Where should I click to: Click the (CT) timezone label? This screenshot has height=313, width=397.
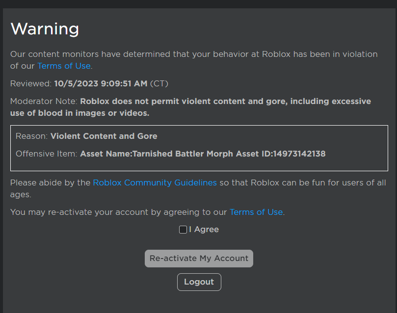coord(159,83)
